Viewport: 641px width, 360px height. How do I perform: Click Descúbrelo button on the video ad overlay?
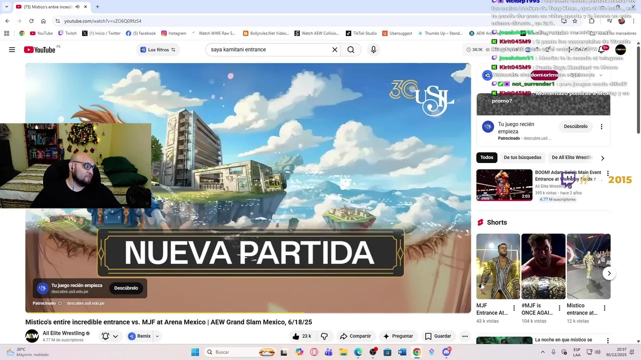126,288
